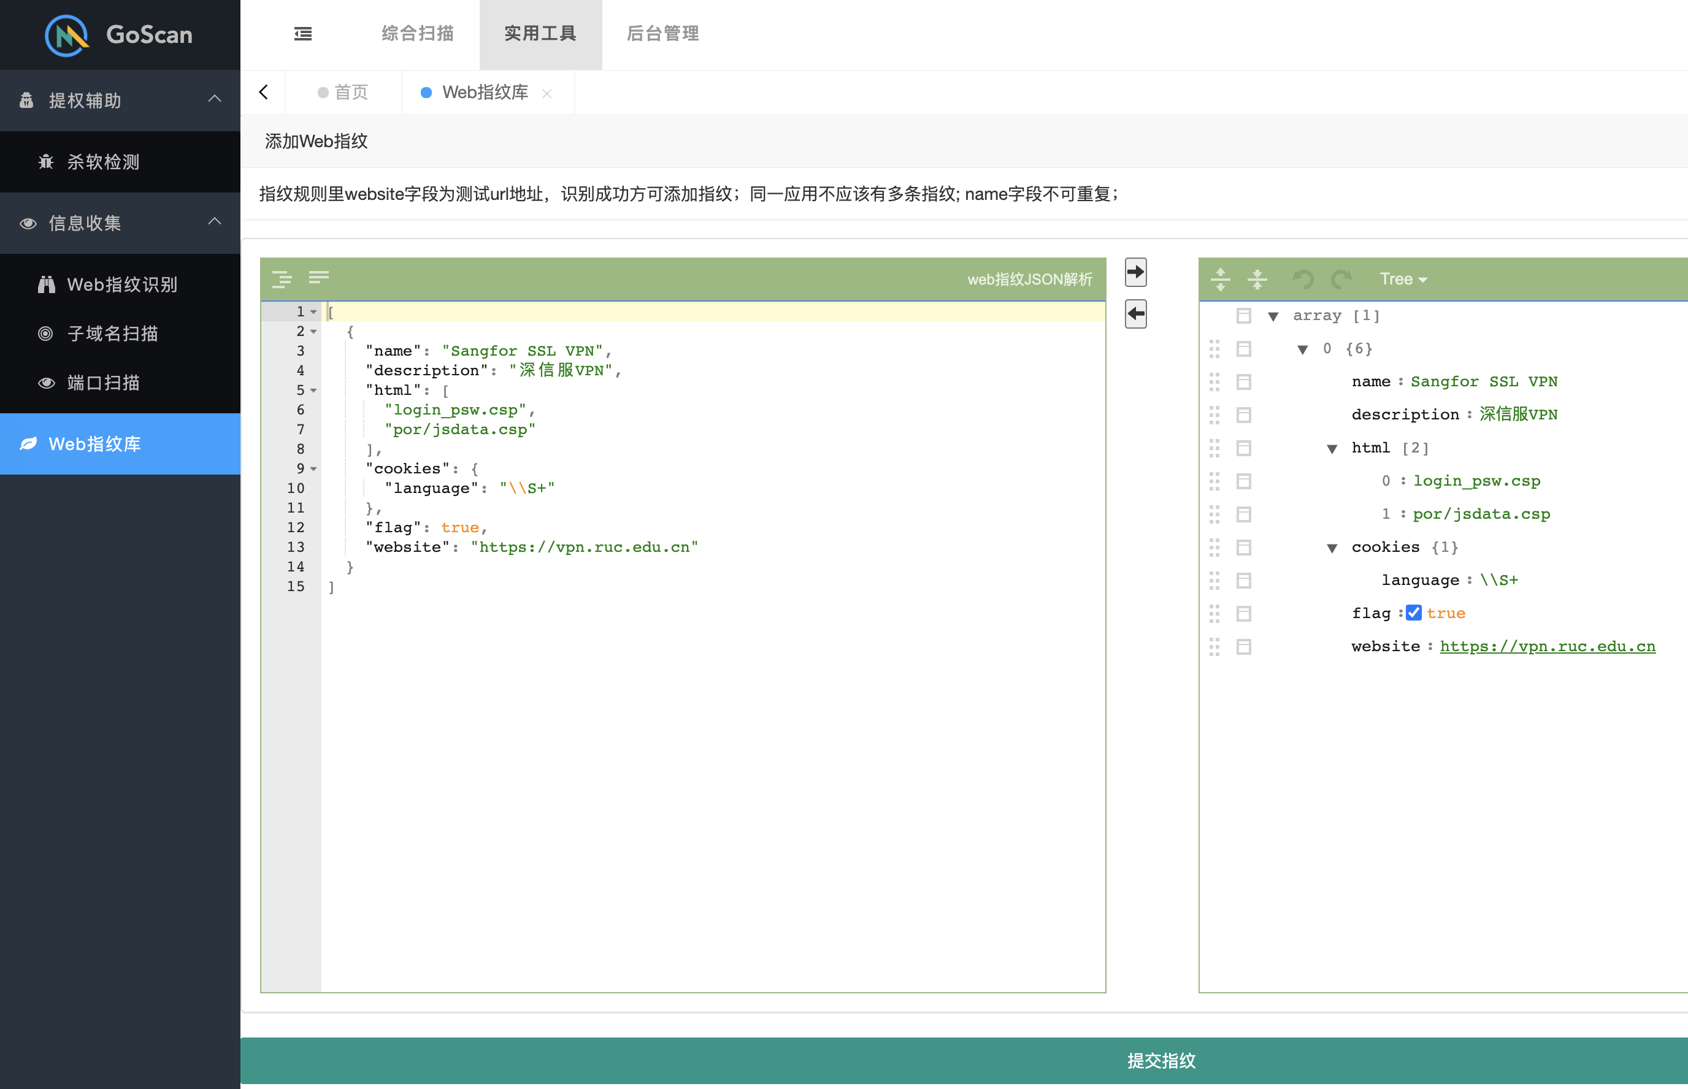Screen dimensions: 1688x1089
Task: Collapse all fields in tree view
Action: click(1257, 280)
